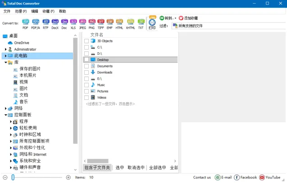Expand the 轻松使用 node
This screenshot has width=287, height=183.
[11, 128]
